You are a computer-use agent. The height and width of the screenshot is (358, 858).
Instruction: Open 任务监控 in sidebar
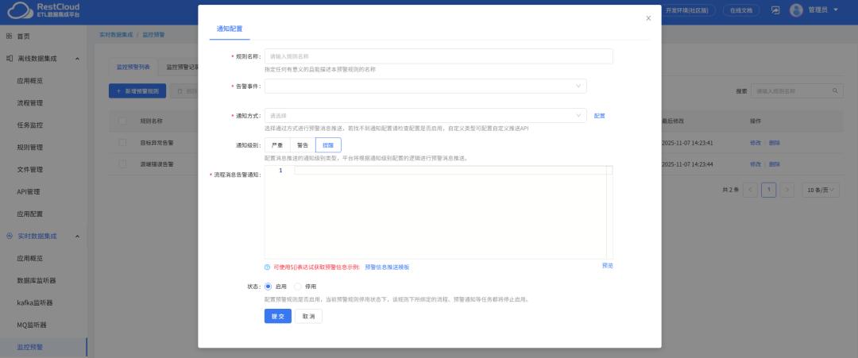30,125
